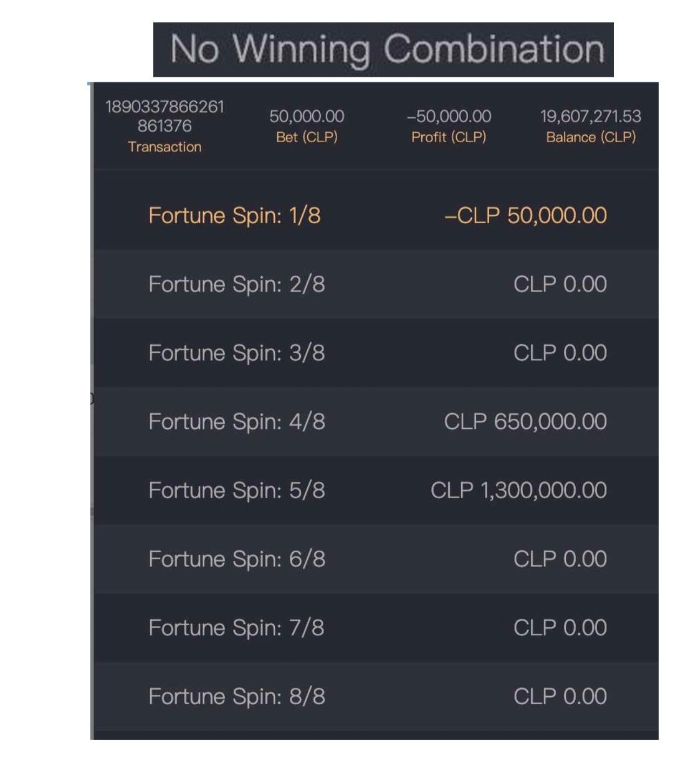The image size is (673, 761).
Task: Click the CLP 650,000.00 win amount
Action: pyautogui.click(x=525, y=422)
